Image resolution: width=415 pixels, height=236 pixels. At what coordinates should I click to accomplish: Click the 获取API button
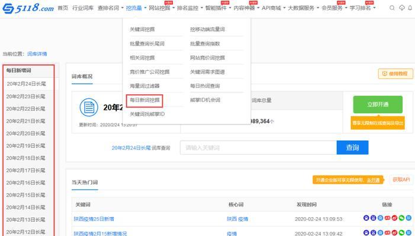(401, 179)
